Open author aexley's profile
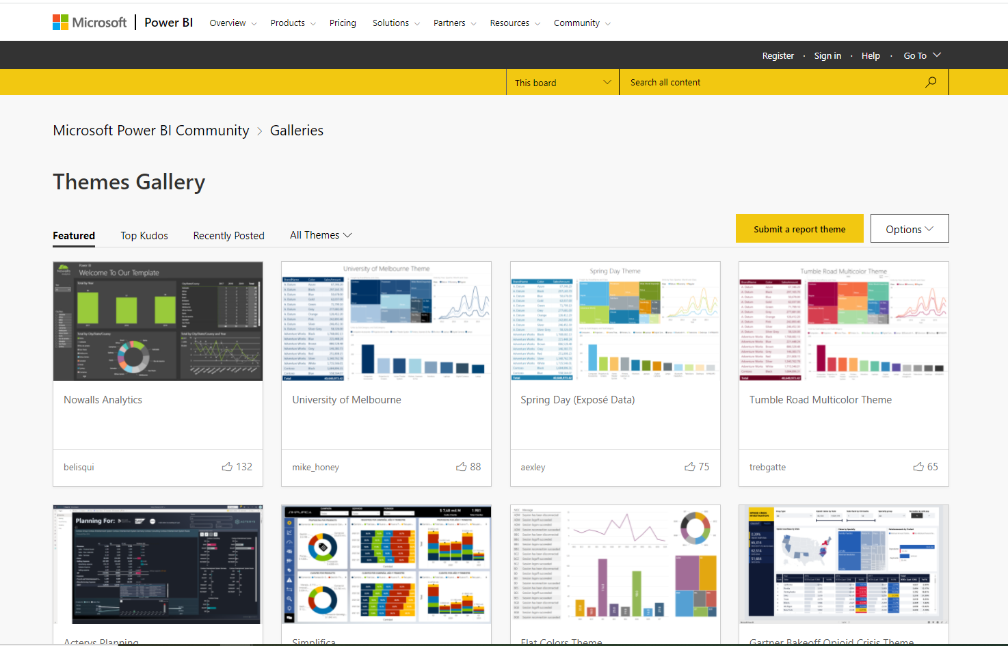This screenshot has width=1008, height=646. (x=533, y=468)
